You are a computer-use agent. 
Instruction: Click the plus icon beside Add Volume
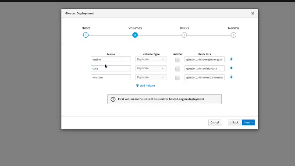tap(137, 85)
